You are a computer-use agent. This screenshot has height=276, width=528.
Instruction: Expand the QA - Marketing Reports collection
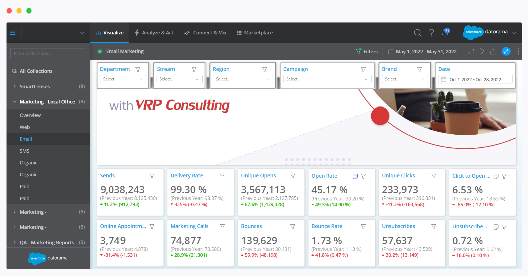click(15, 242)
